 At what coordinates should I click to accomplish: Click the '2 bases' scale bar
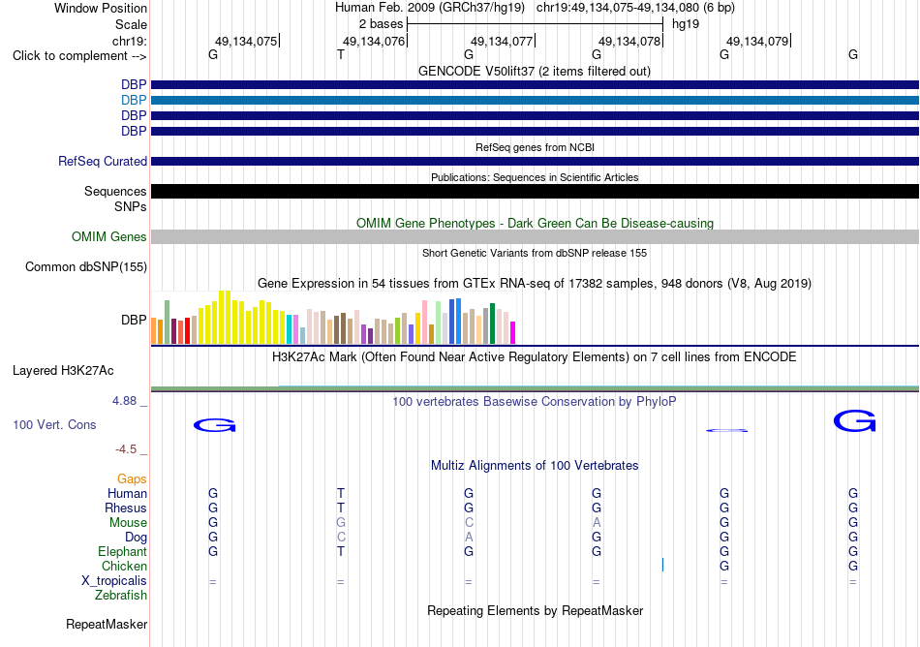tap(535, 24)
